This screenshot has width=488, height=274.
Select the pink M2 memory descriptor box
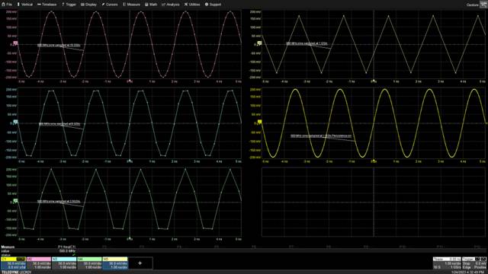pos(39,263)
